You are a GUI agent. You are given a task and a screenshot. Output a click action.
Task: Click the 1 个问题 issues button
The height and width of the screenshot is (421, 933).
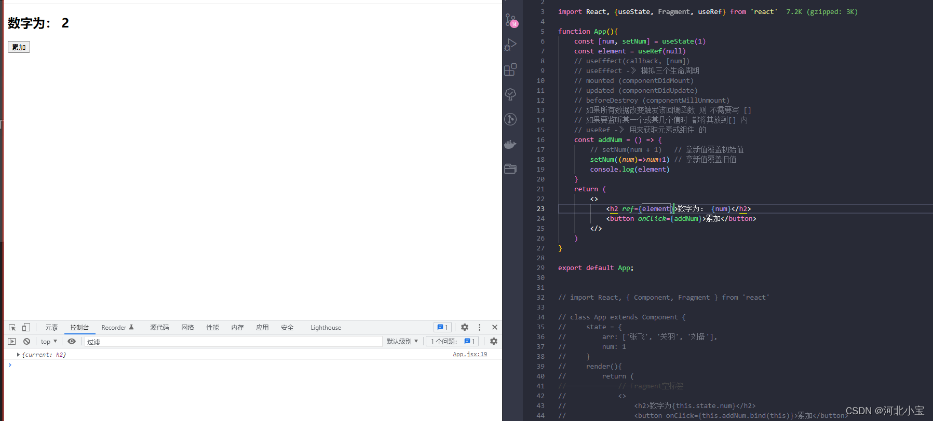(x=452, y=341)
